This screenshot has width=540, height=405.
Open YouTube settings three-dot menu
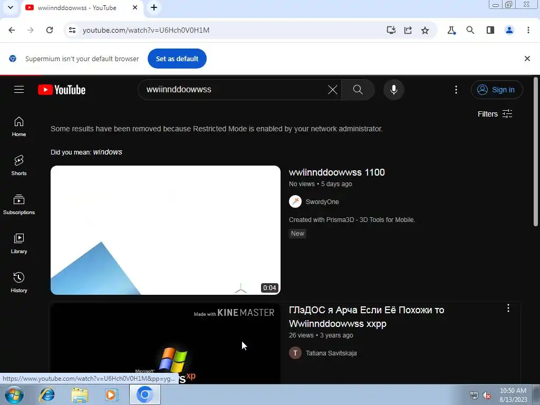pos(456,90)
